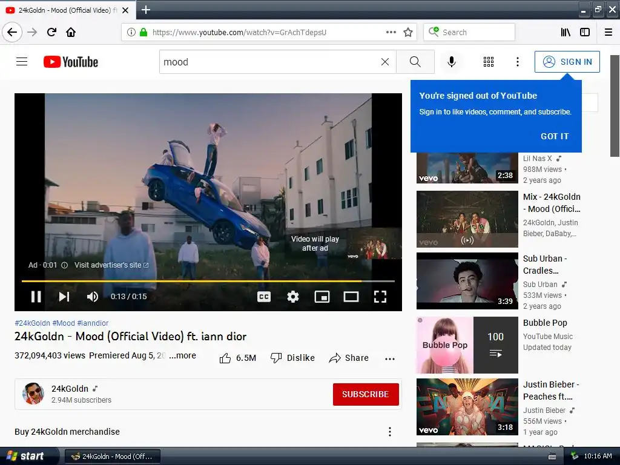This screenshot has height=465, width=620.
Task: Click Visit advertiser's site link
Action: click(x=111, y=265)
